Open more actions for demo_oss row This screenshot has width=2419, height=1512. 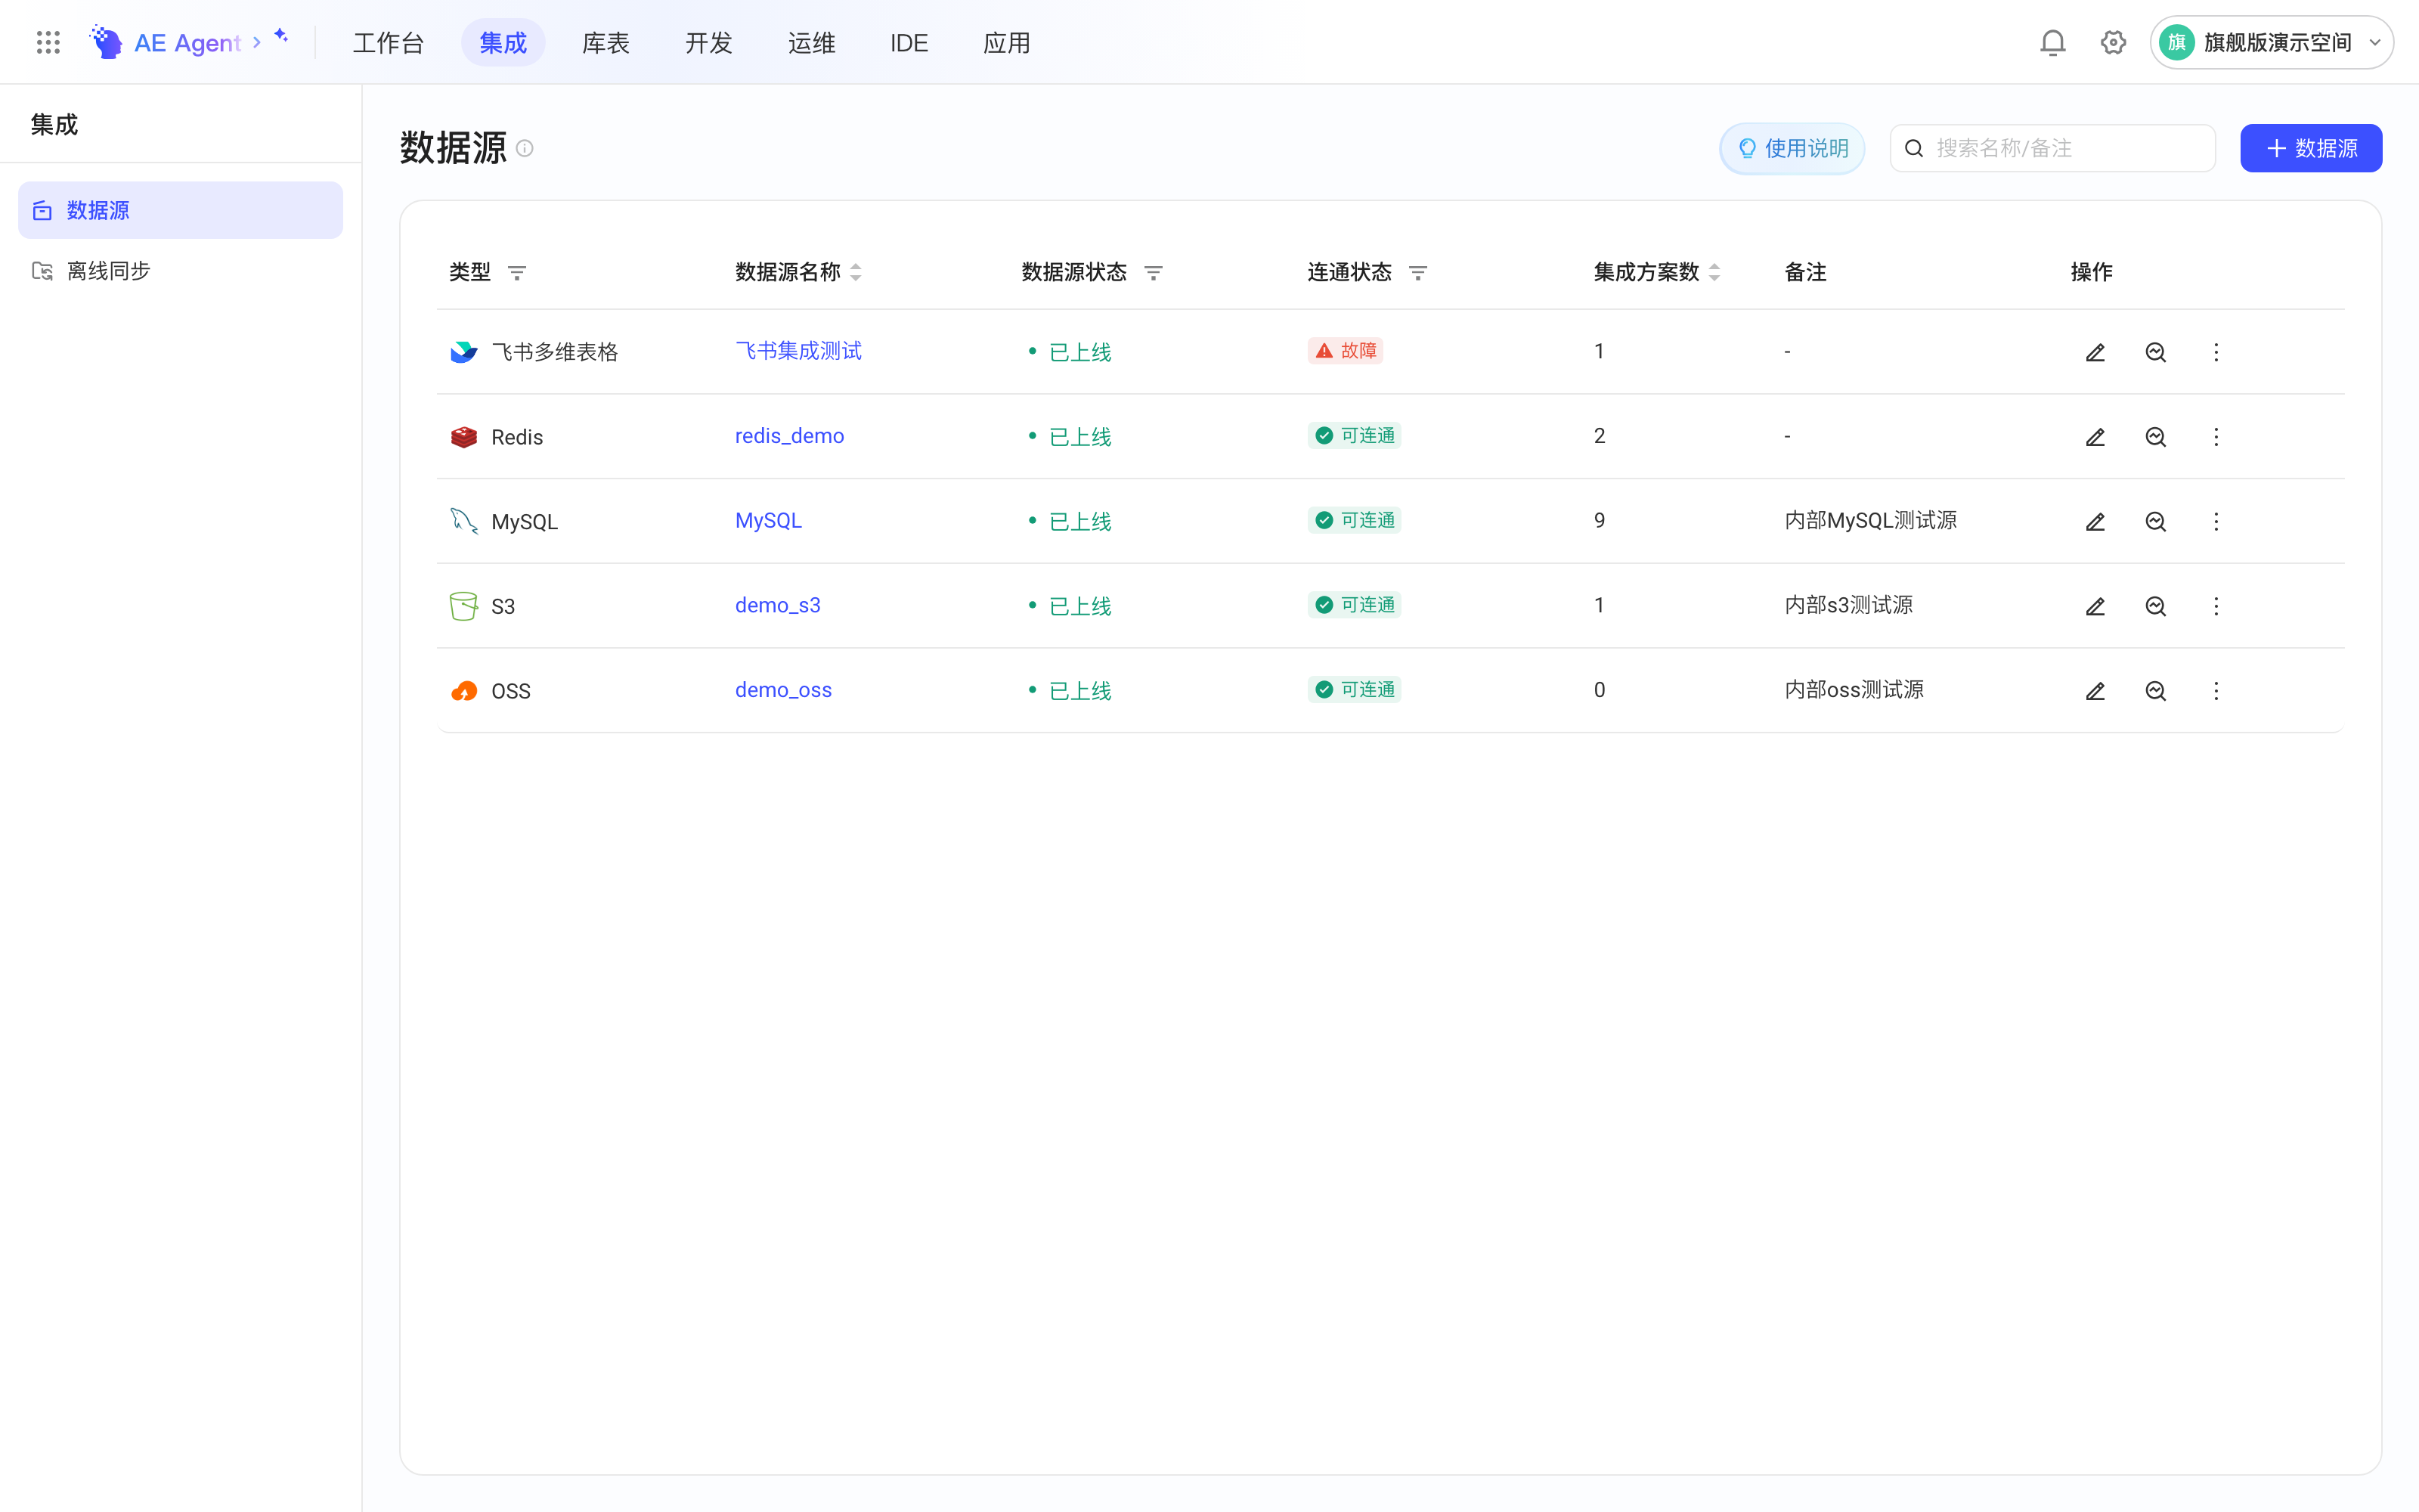(2216, 691)
